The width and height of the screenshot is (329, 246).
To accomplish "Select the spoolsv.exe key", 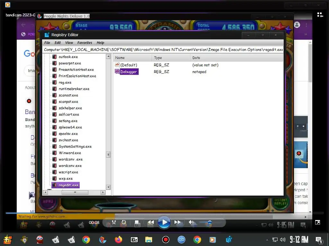I will click(68, 134).
